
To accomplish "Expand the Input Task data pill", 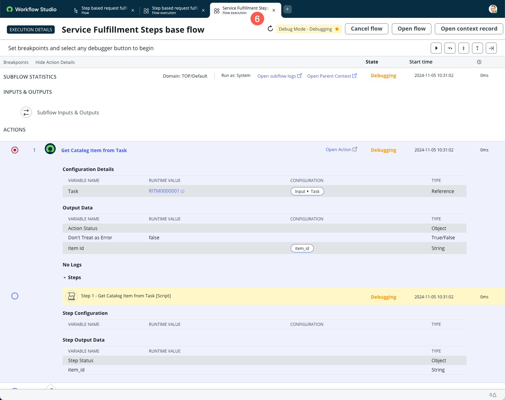I will [x=307, y=191].
